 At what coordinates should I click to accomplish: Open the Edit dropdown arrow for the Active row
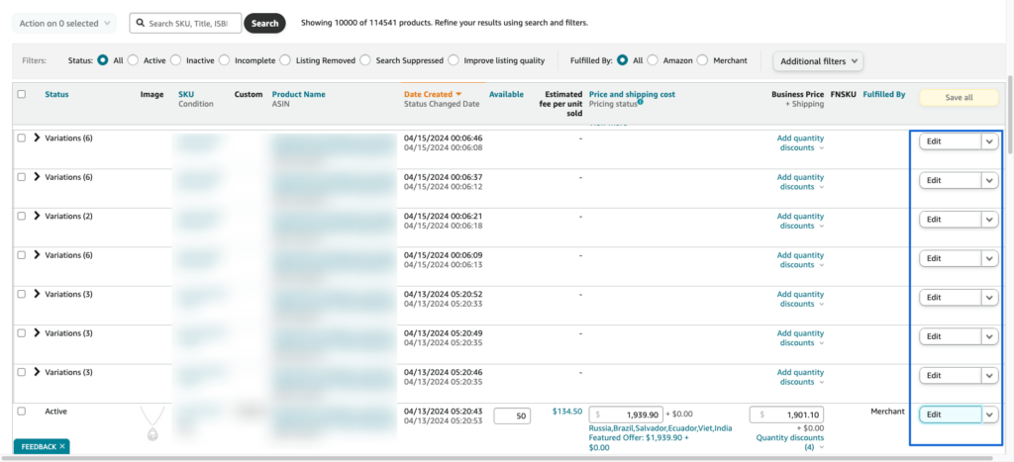pos(989,415)
